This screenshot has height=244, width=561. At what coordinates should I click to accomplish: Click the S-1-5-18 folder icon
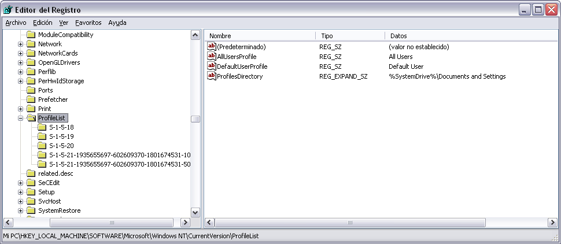click(42, 127)
